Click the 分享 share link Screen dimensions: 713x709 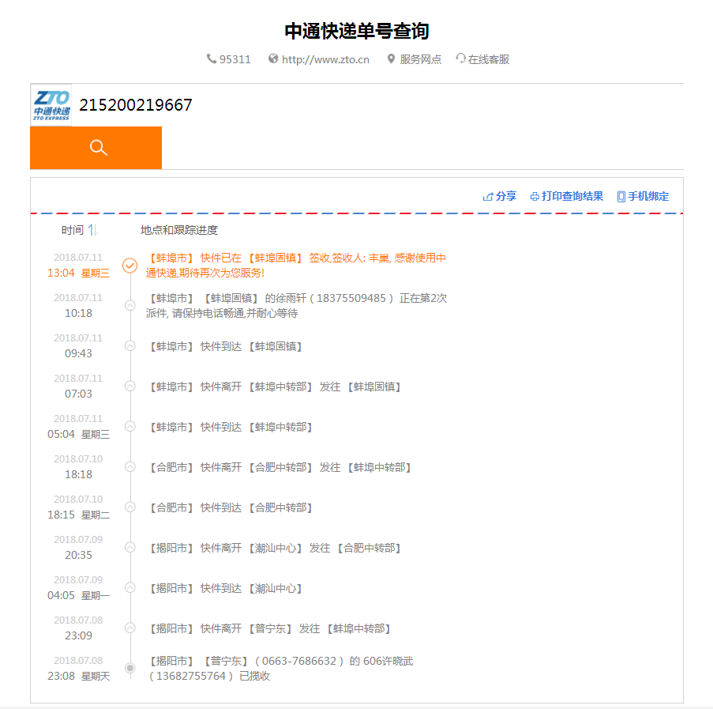(506, 196)
